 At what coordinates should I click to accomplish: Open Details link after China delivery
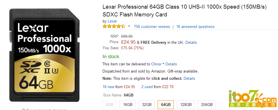tap(171, 64)
